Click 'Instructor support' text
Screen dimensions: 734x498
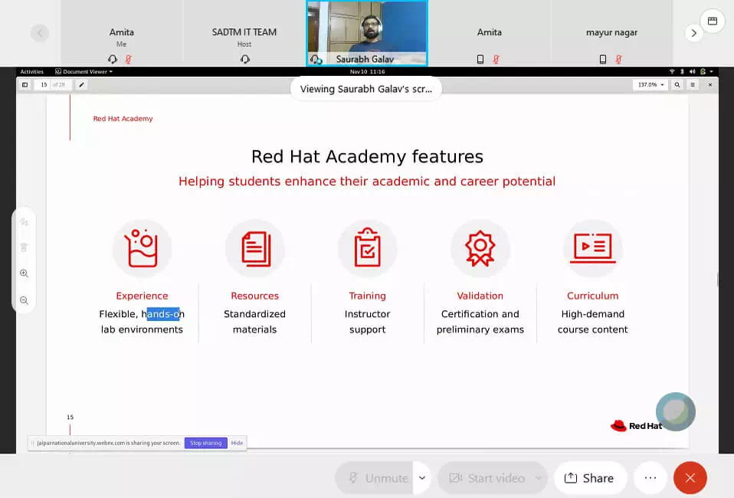tap(368, 322)
